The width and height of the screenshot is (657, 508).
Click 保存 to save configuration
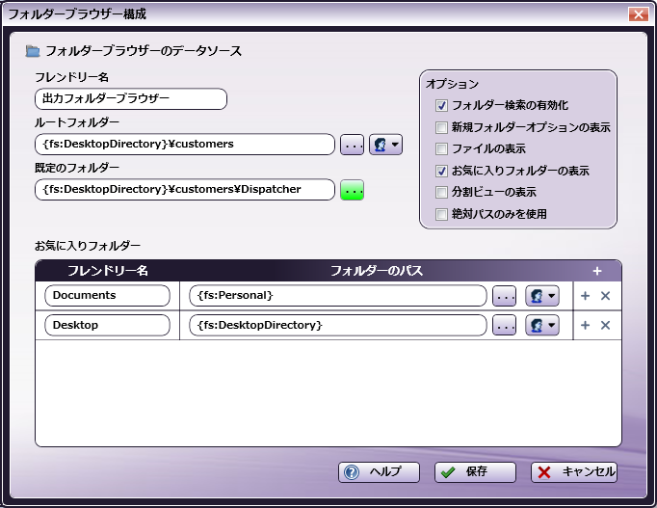coord(475,472)
